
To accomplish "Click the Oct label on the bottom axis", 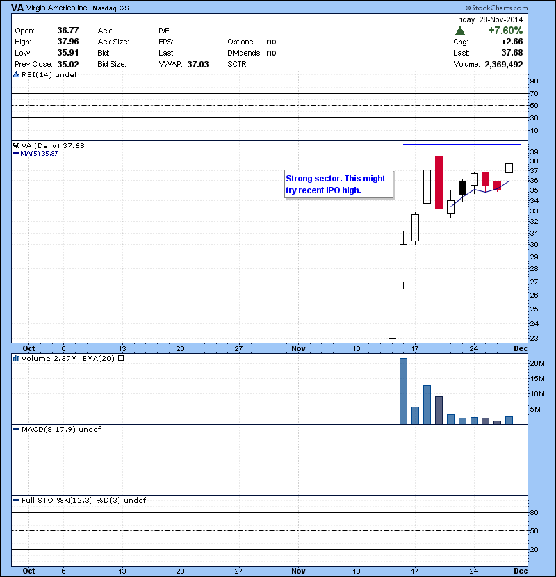I will (28, 571).
